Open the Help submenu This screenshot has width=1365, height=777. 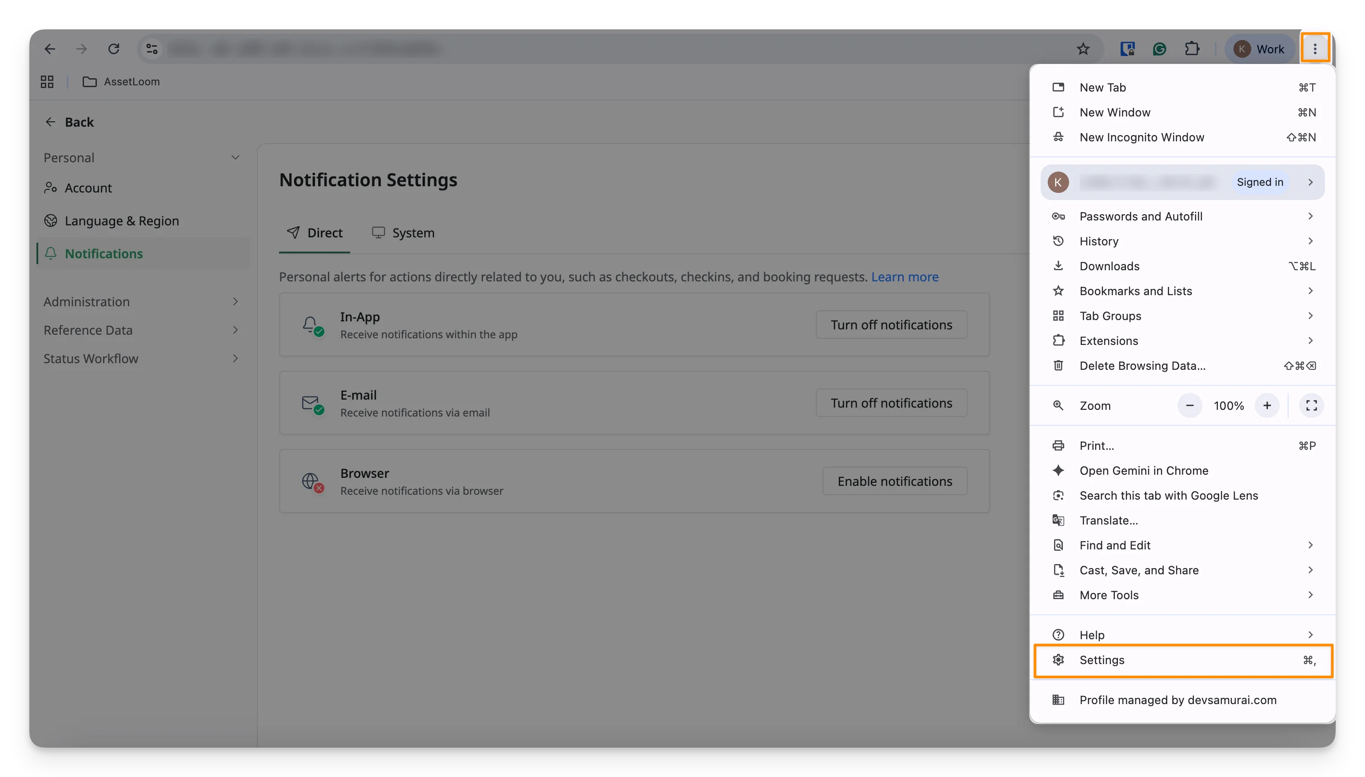1182,635
